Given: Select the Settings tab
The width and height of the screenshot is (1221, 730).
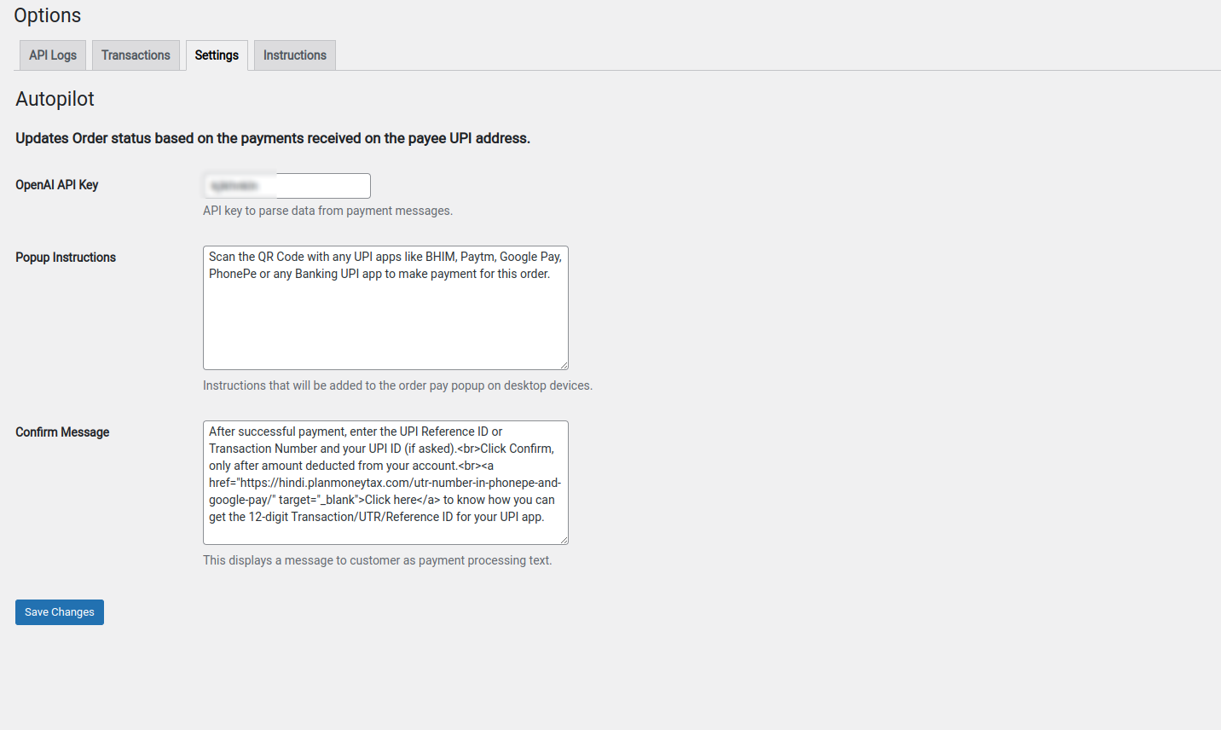Looking at the screenshot, I should pos(217,55).
